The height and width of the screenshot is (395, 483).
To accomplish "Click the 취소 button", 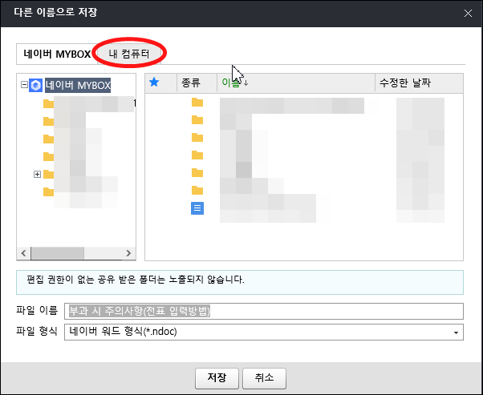I will [264, 377].
